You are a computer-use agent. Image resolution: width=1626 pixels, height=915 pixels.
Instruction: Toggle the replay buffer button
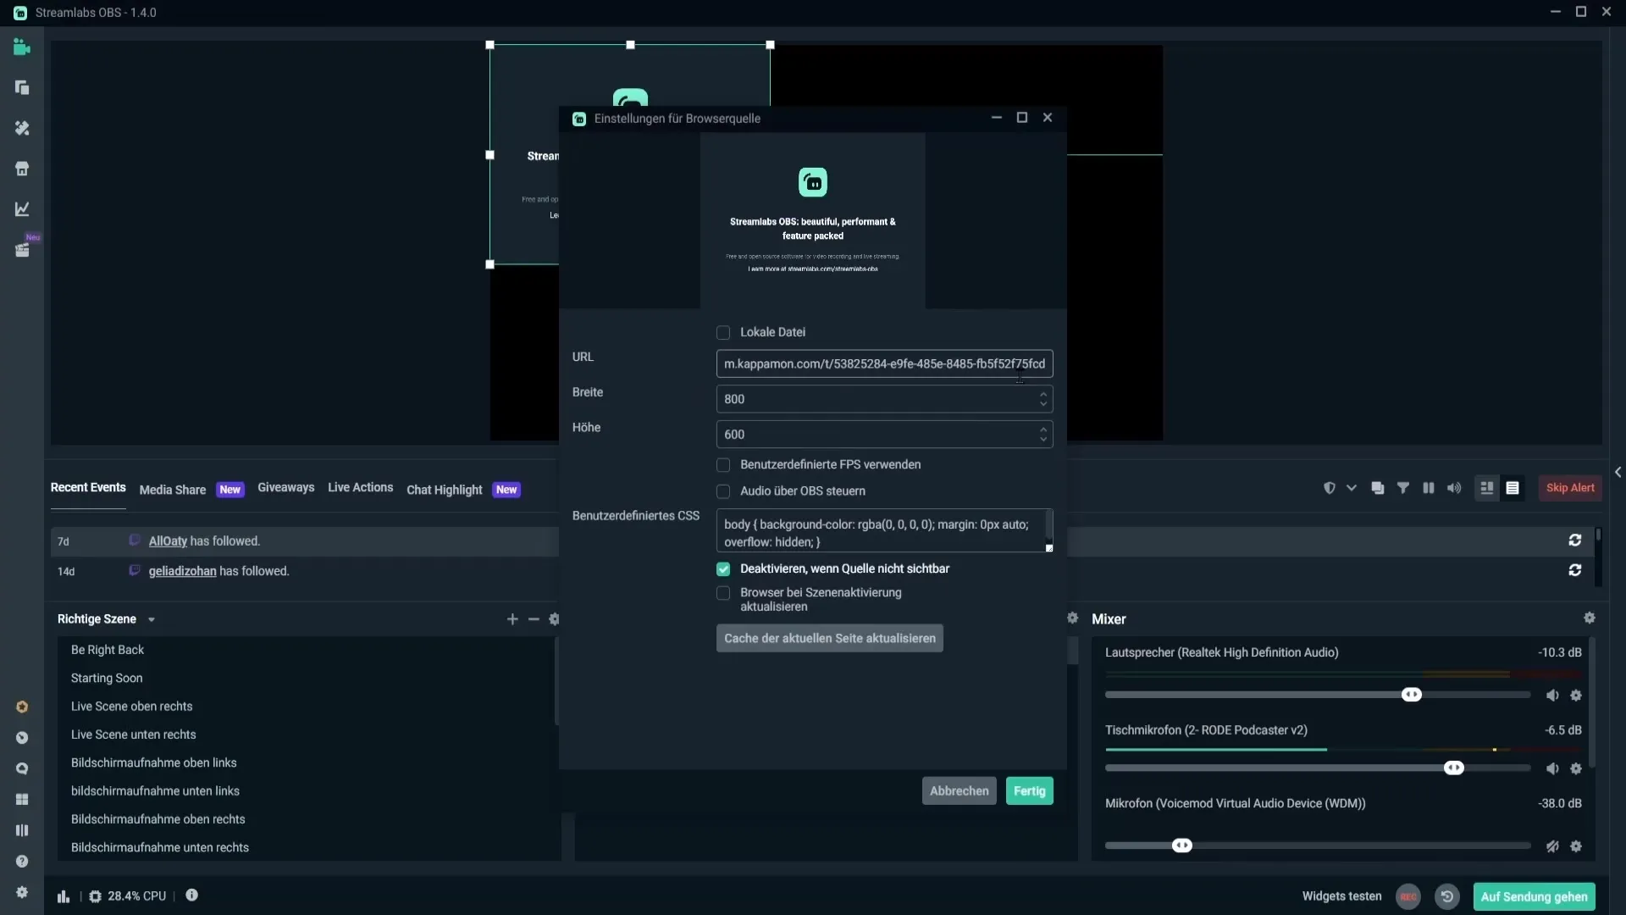1447,896
